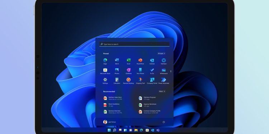Open Excel from the pinned grid
Image resolution: width=269 pixels, height=134 pixels.
pos(128,61)
